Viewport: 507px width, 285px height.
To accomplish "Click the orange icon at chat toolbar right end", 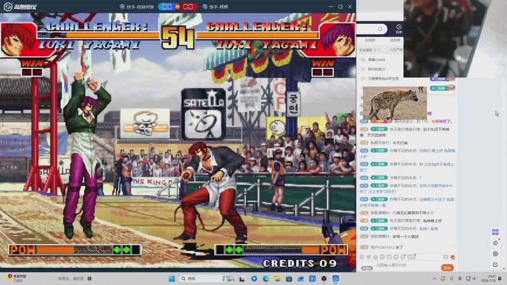I will [452, 257].
